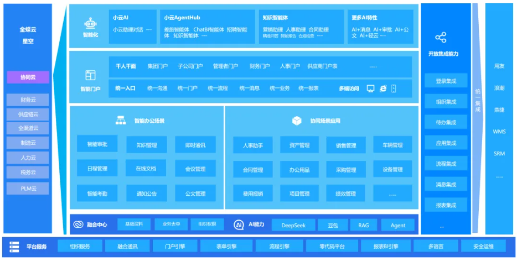The height and width of the screenshot is (261, 517).
Task: Open the 更多AI特性 card
Action: tap(380, 27)
